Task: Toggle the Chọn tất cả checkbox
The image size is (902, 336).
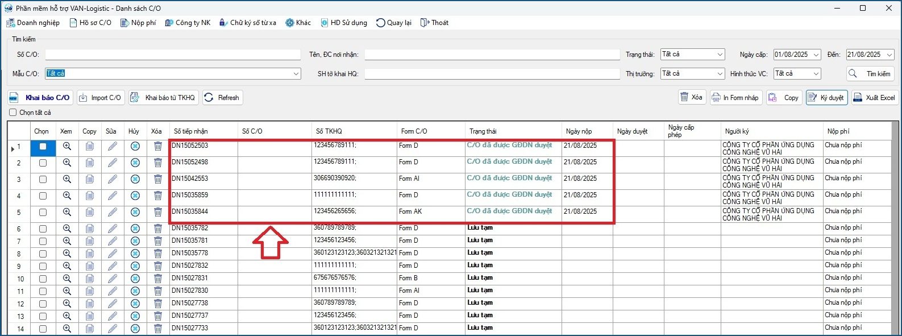Action: click(13, 113)
